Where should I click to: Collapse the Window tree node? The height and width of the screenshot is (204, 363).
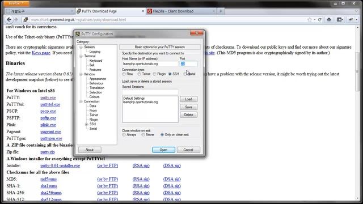[x=81, y=74]
